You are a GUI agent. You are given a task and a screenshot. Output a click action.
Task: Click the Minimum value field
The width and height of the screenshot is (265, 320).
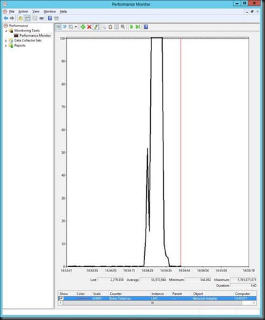198,280
